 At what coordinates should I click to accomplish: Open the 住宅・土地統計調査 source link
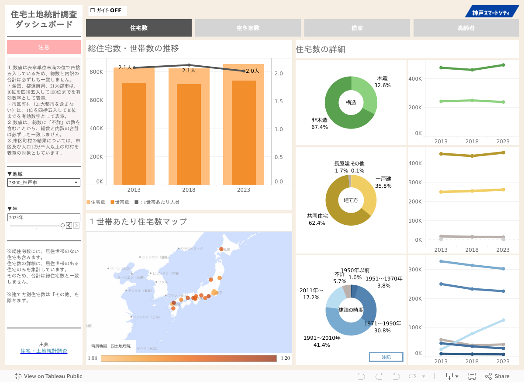point(44,351)
